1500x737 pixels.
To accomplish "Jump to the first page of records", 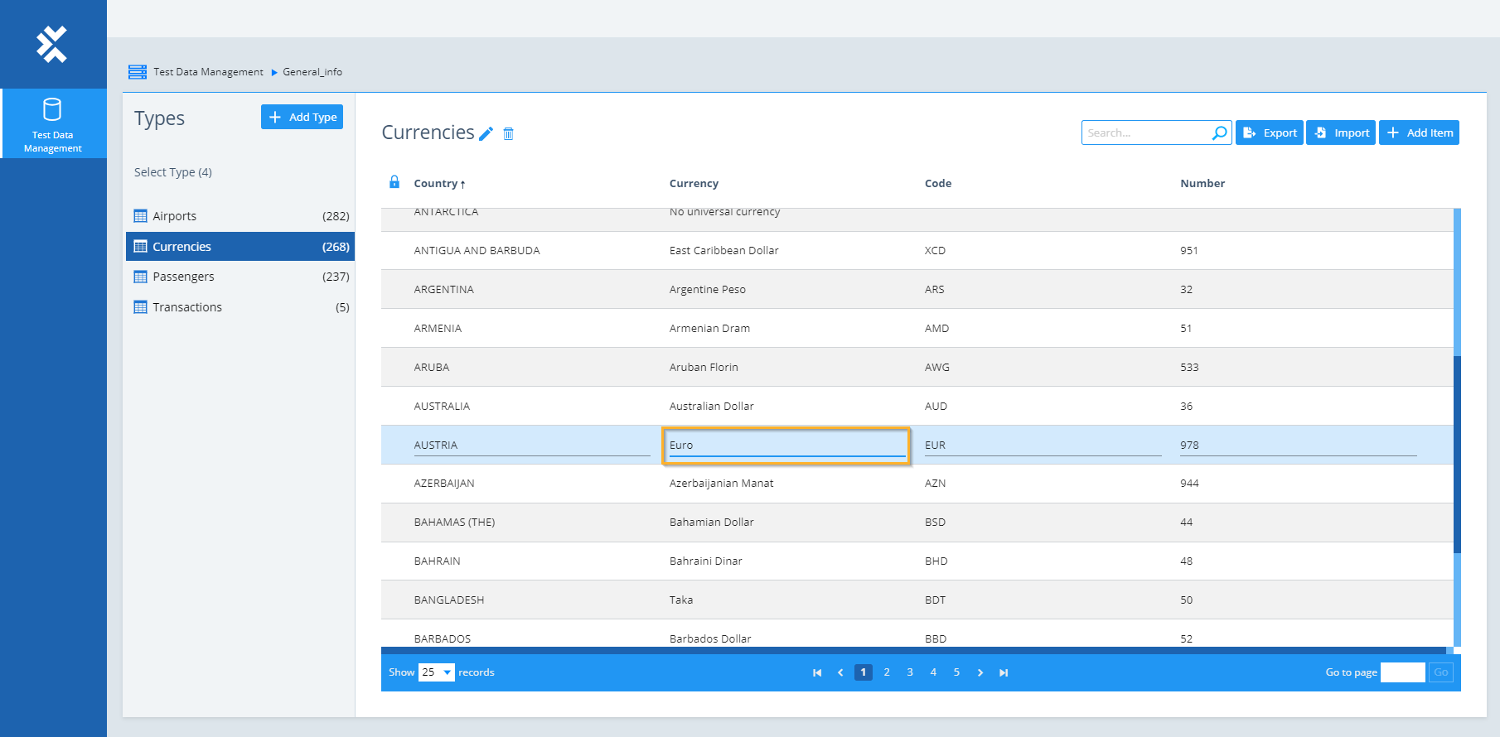I will [x=817, y=672].
